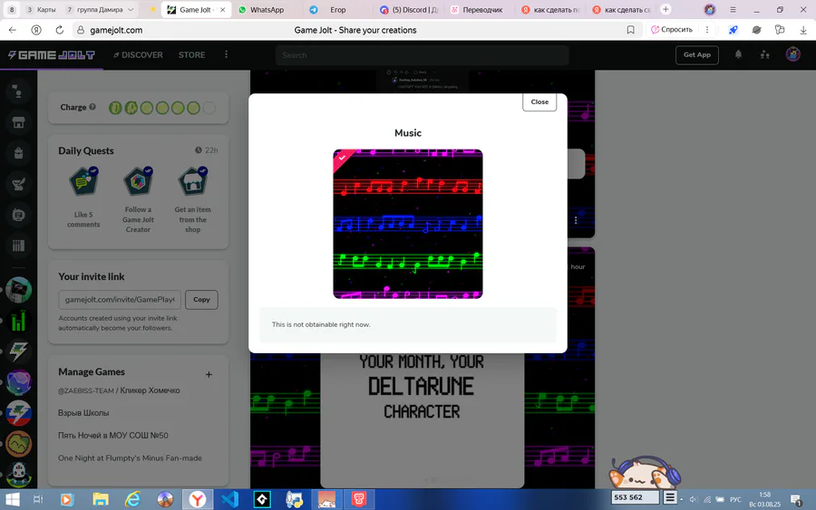816x510 pixels.
Task: Go to the Discover page
Action: pyautogui.click(x=138, y=54)
